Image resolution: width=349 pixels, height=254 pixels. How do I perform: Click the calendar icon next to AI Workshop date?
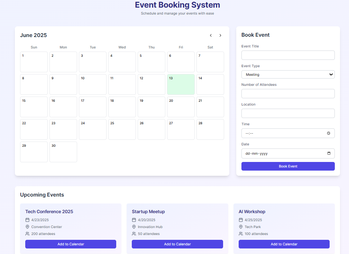click(240, 220)
